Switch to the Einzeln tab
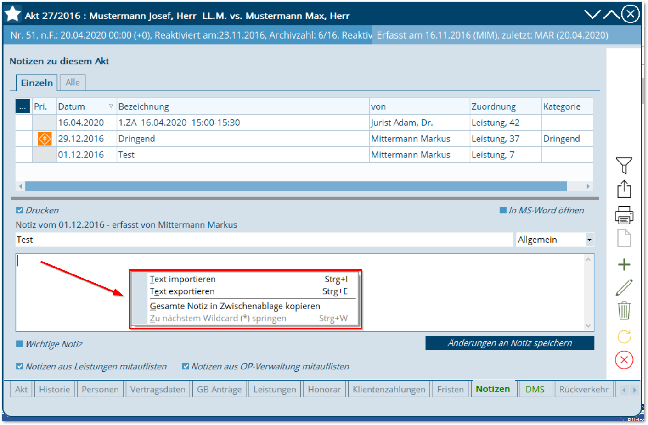 coord(37,83)
